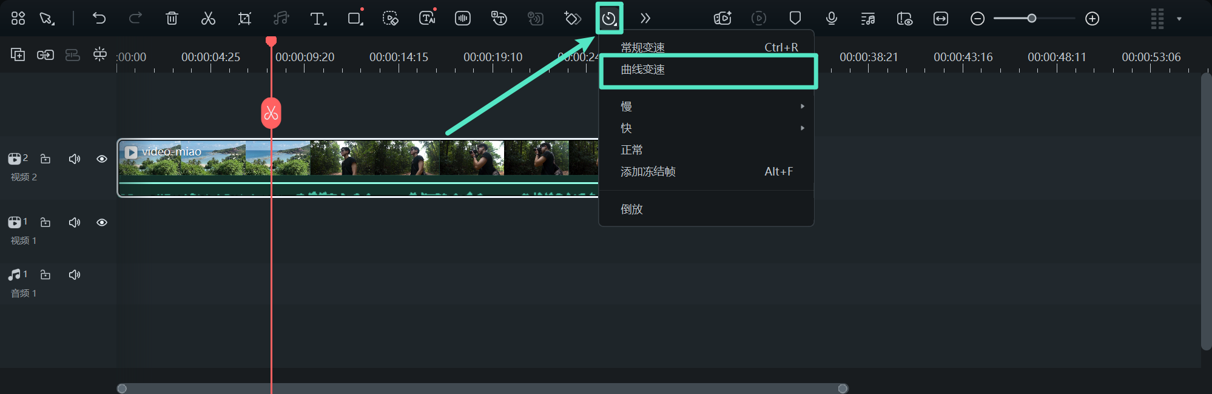Fit timeline to window width
Viewport: 1212px width, 394px height.
(941, 19)
